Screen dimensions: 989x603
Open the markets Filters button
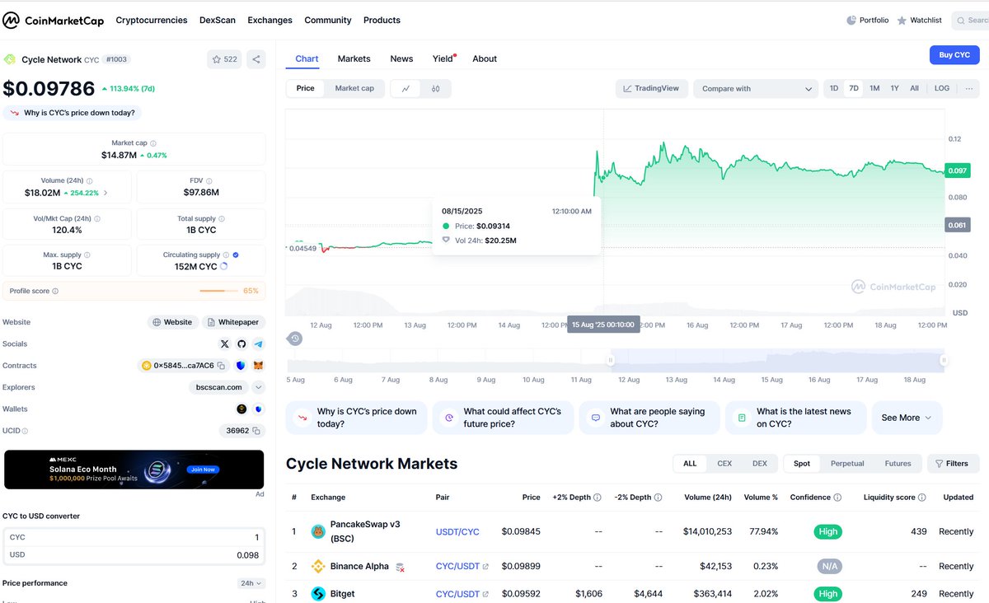pyautogui.click(x=954, y=464)
